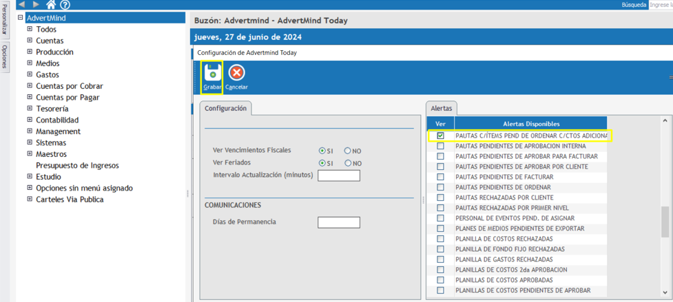Image resolution: width=673 pixels, height=302 pixels.
Task: Check PAUTAS PENDIENTES DE APROBAR POR CLIENTE
Action: [440, 166]
